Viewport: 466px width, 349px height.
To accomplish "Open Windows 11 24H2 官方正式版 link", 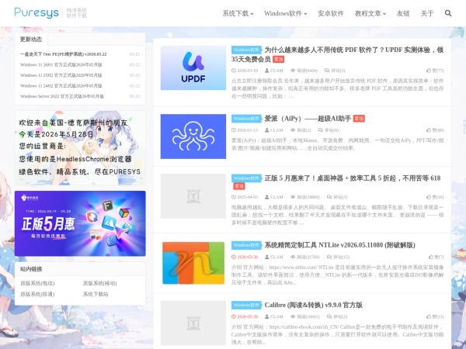I will (61, 86).
